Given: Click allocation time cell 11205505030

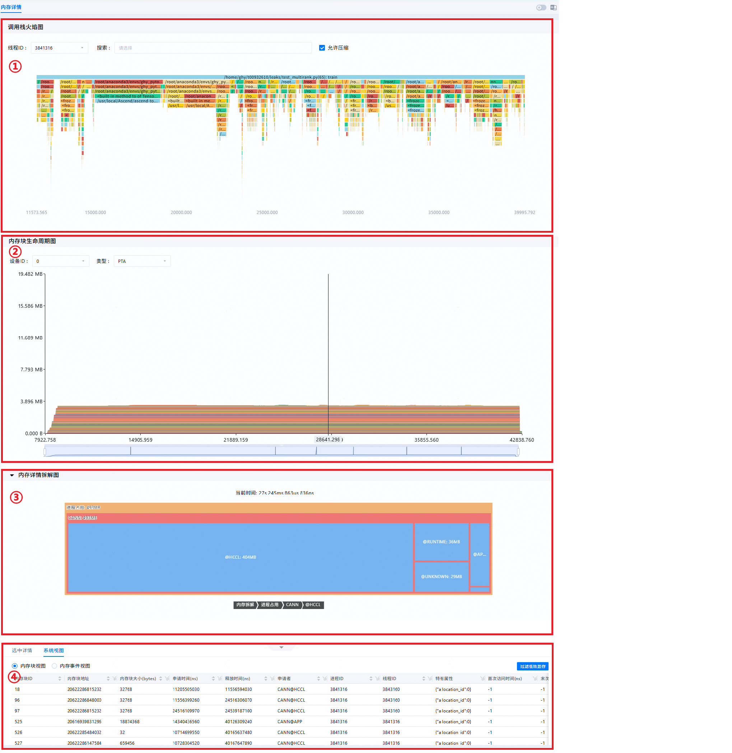Looking at the screenshot, I should pos(186,689).
